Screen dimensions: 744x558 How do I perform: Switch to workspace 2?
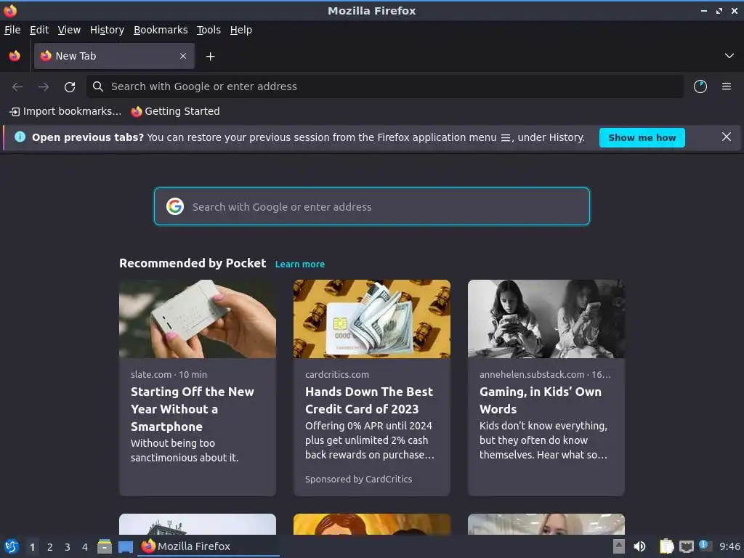point(50,547)
